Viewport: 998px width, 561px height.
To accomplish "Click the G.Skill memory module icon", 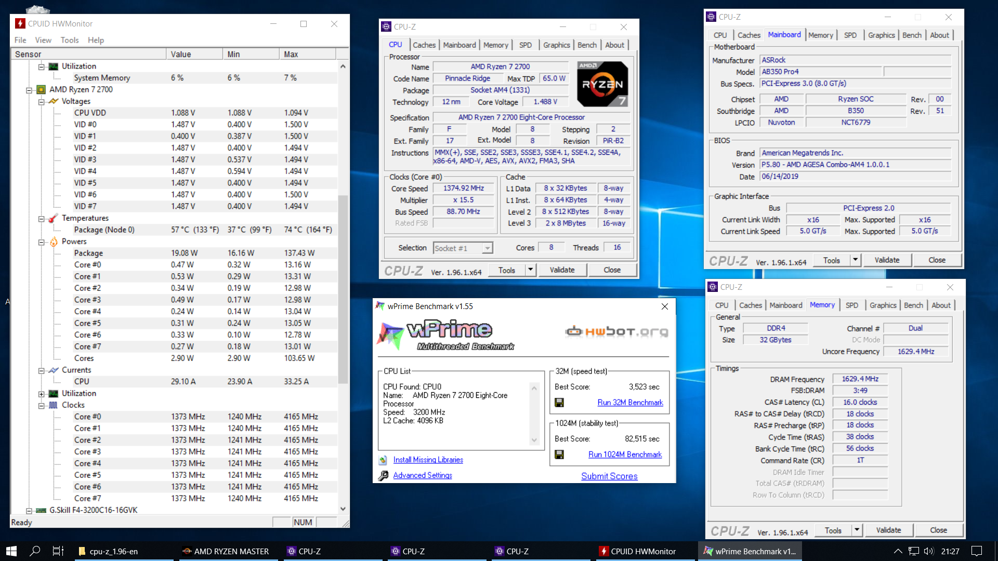I will pos(41,510).
